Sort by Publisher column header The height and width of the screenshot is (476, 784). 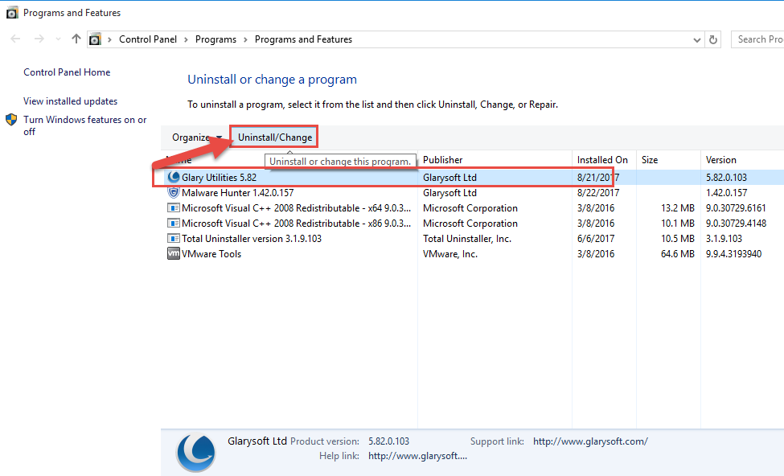pos(495,159)
